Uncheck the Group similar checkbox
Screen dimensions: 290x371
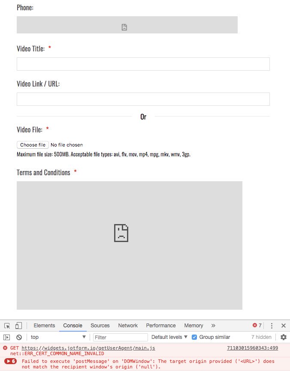pyautogui.click(x=194, y=337)
